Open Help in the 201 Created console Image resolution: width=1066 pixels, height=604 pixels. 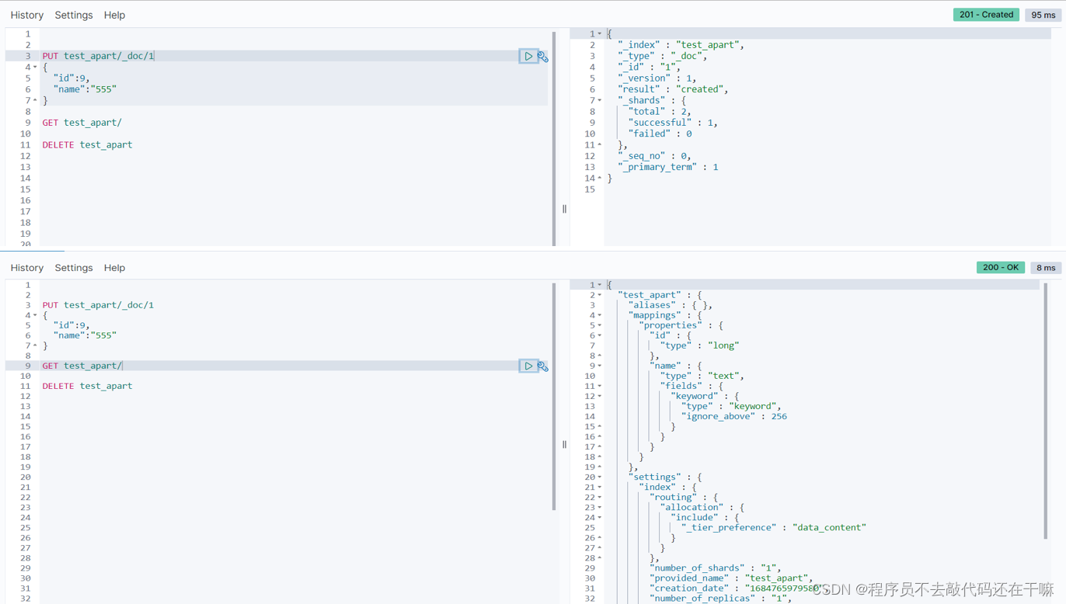click(114, 15)
